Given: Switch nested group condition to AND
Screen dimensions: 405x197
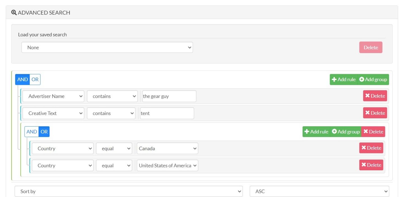Looking at the screenshot, I should tap(31, 132).
